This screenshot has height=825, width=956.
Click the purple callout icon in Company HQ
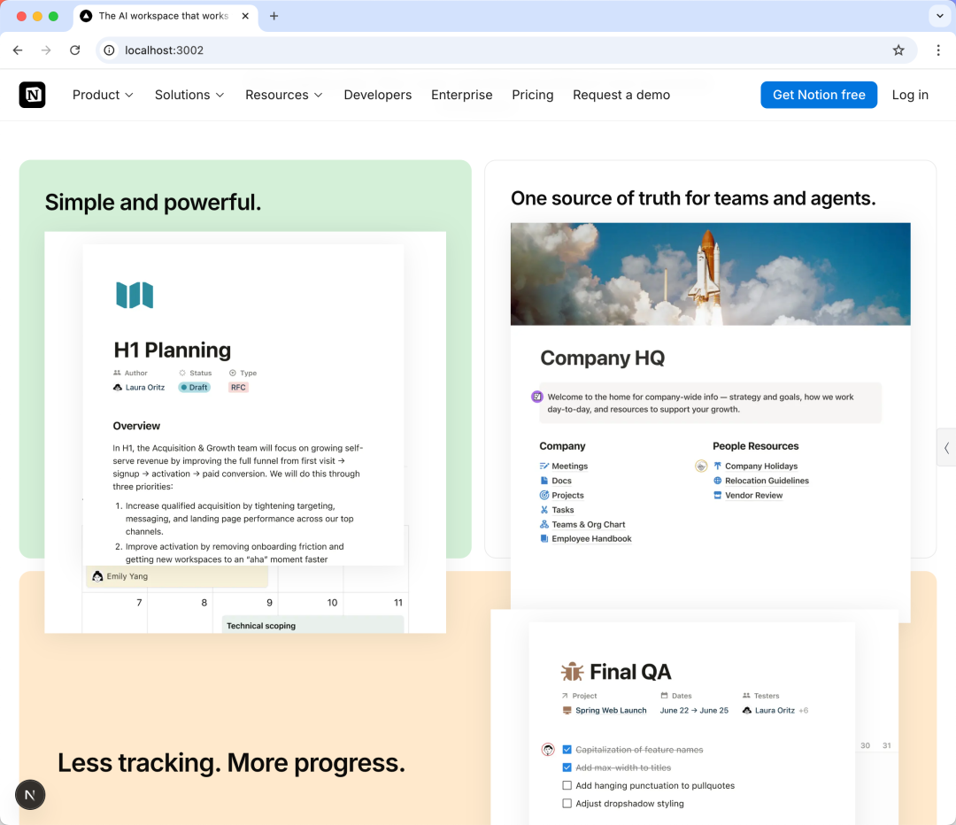click(537, 397)
